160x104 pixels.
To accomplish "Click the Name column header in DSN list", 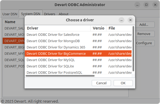I will 14,22.
